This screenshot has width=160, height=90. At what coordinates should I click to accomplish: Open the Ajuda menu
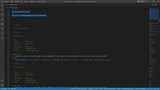point(44,1)
